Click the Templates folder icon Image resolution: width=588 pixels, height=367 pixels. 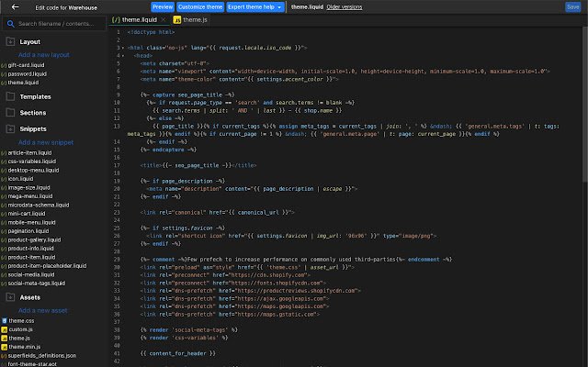tap(10, 96)
